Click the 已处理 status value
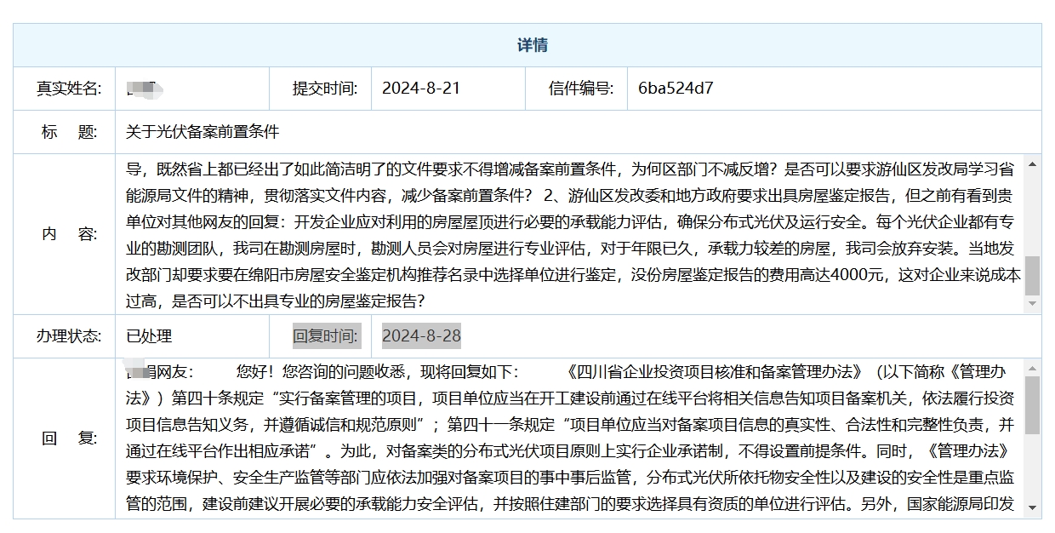This screenshot has width=1055, height=533. click(x=149, y=336)
